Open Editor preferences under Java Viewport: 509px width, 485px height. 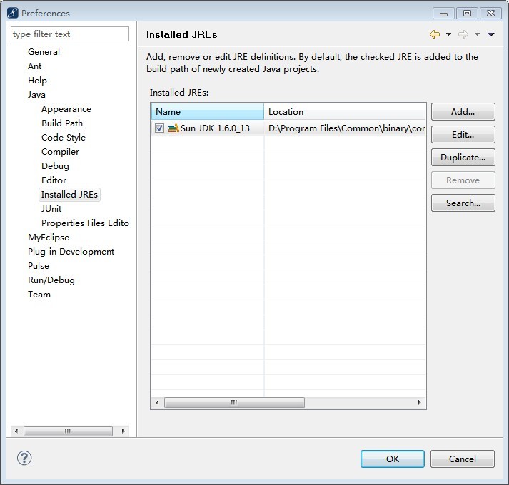click(54, 180)
